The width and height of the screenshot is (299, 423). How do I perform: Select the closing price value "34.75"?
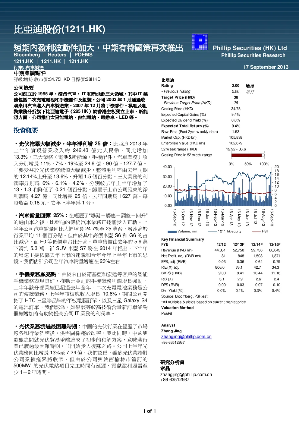tap(236, 109)
